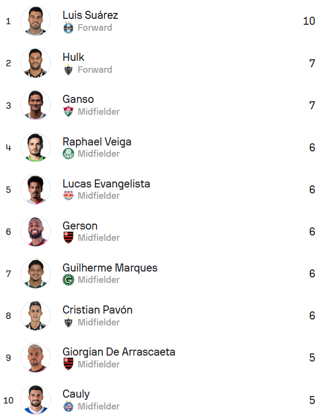Open Hulk's player photo
The width and height of the screenshot is (326, 417).
click(x=36, y=64)
